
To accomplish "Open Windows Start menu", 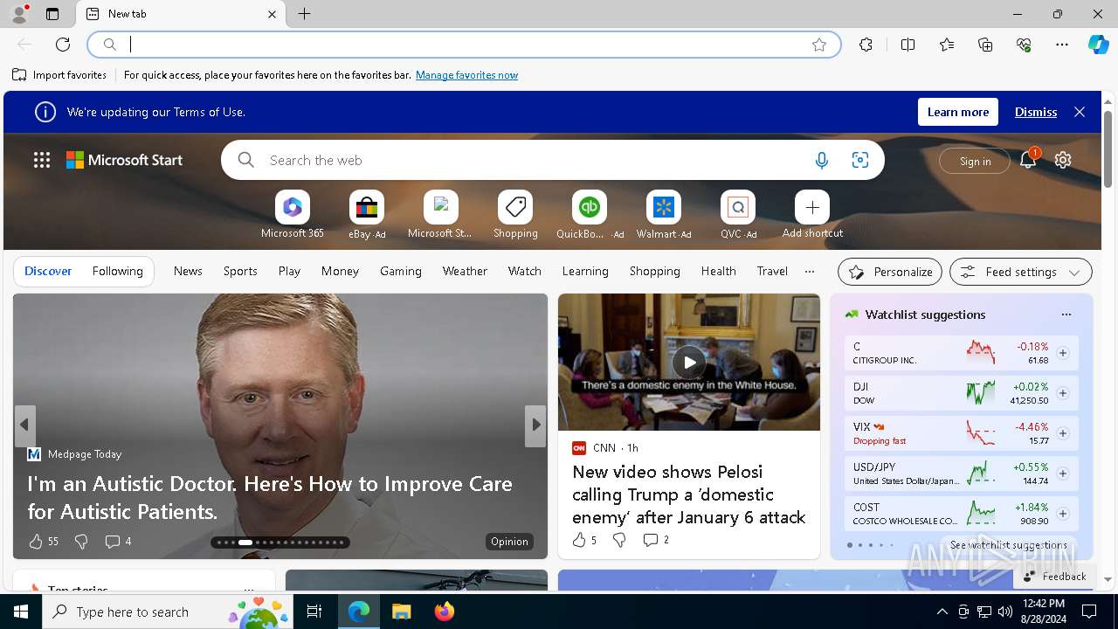I will pyautogui.click(x=21, y=612).
